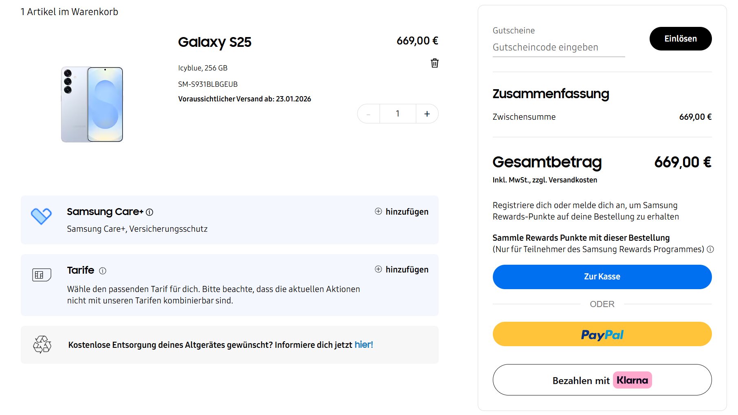Open the Galaxy S25 product title
738x415 pixels.
pyautogui.click(x=215, y=42)
